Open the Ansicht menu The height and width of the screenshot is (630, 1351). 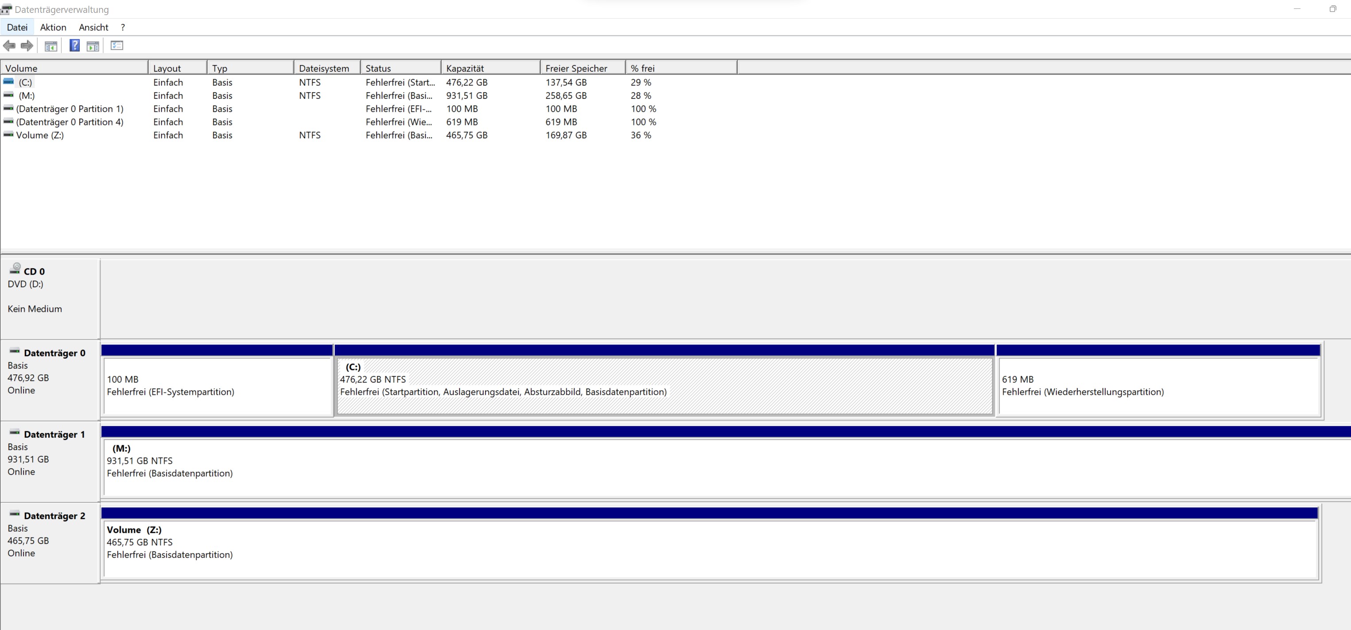point(93,27)
